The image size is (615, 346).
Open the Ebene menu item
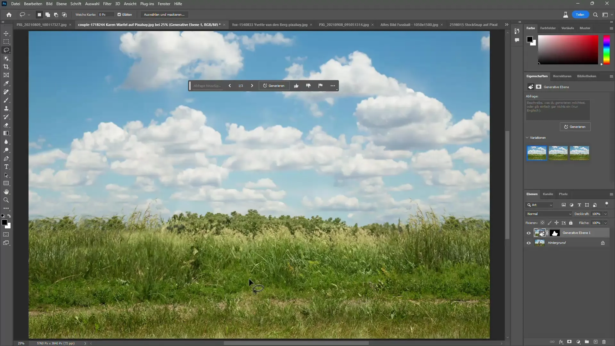61,4
